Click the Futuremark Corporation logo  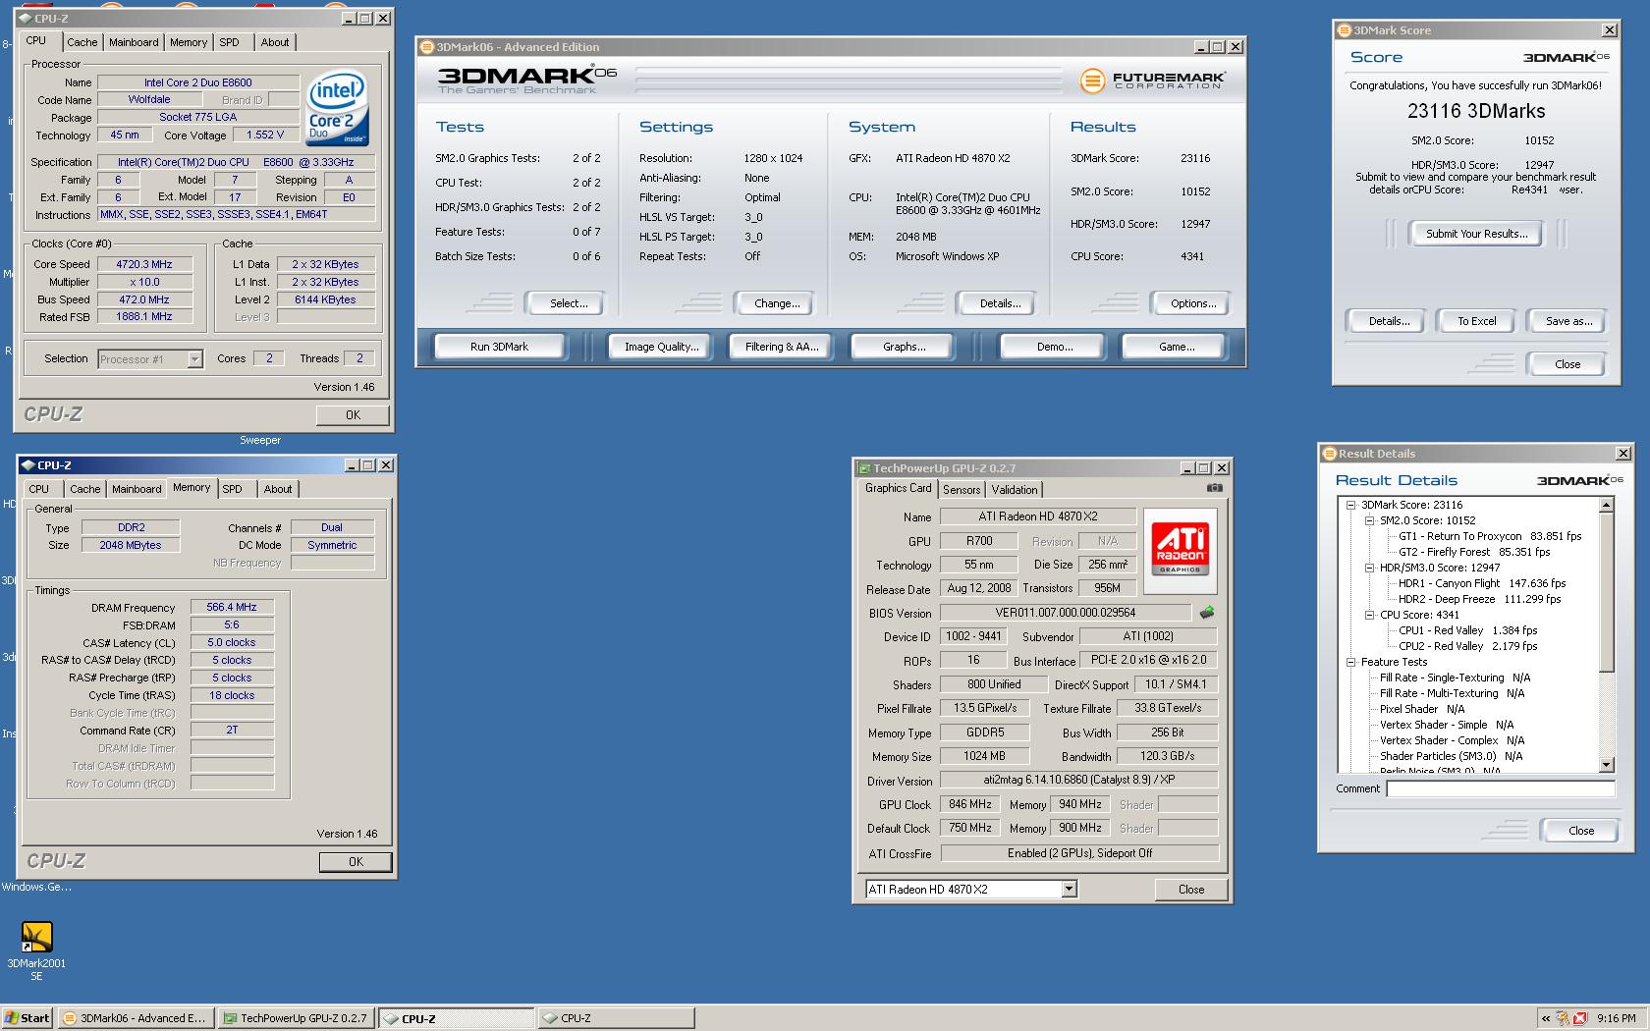[1153, 81]
